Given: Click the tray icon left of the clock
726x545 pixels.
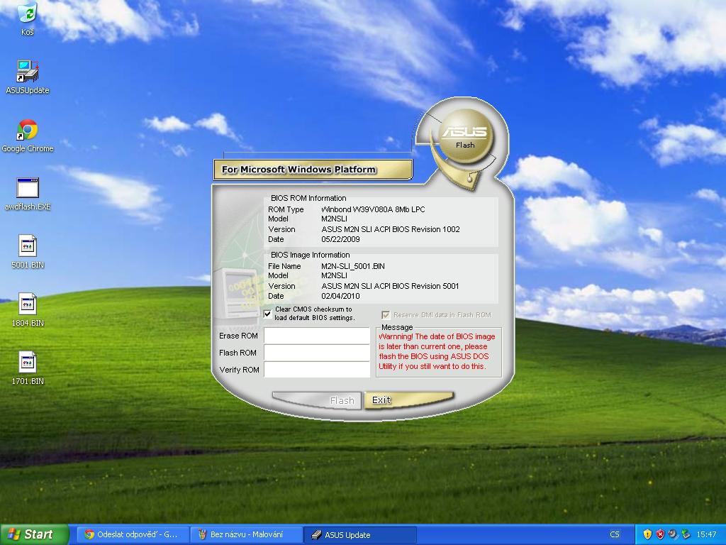Looking at the screenshot, I should [686, 534].
